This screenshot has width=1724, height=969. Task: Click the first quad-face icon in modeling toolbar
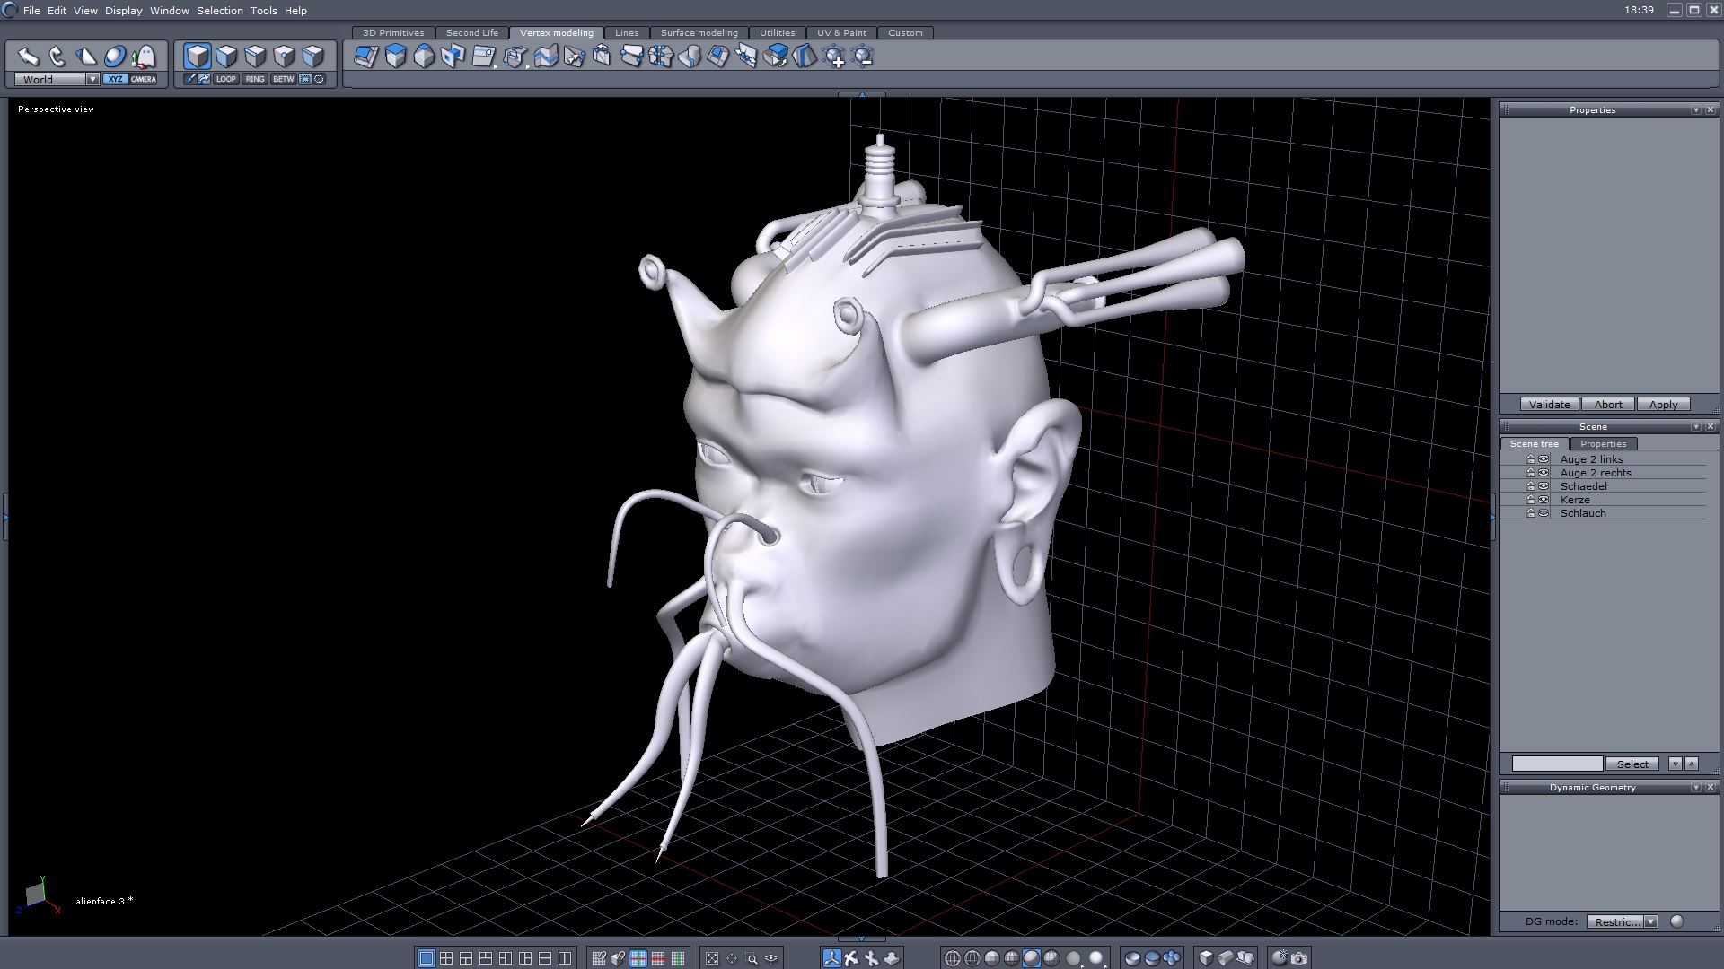click(x=365, y=57)
